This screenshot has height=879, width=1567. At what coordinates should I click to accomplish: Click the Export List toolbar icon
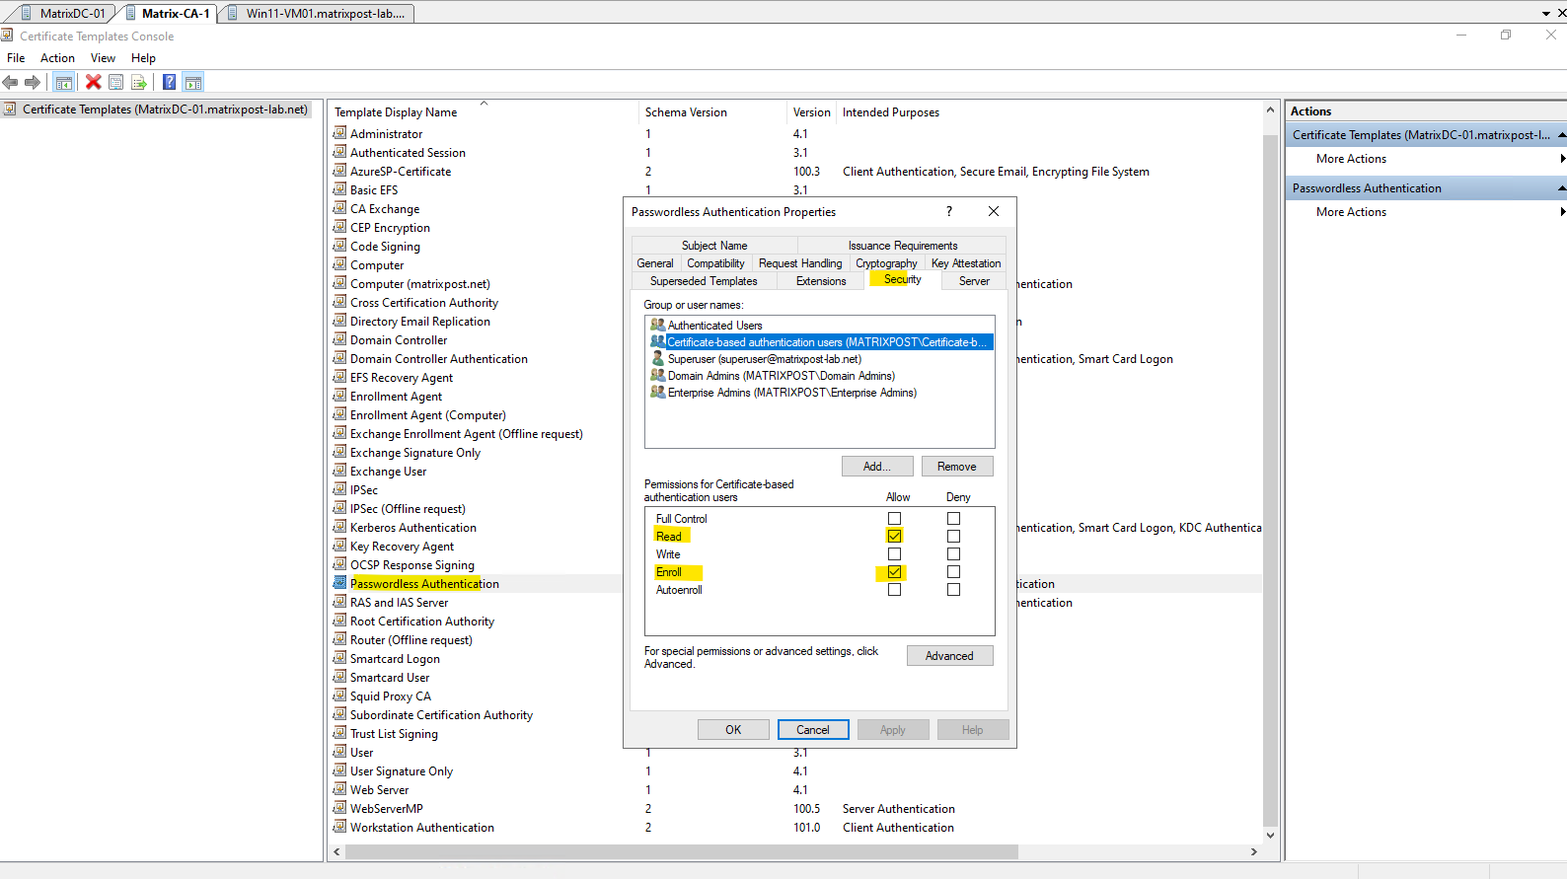[139, 82]
